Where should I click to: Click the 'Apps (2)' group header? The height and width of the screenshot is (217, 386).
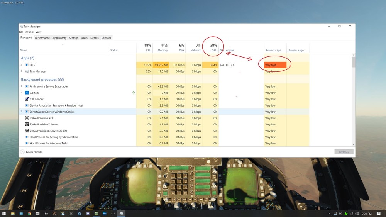27,58
